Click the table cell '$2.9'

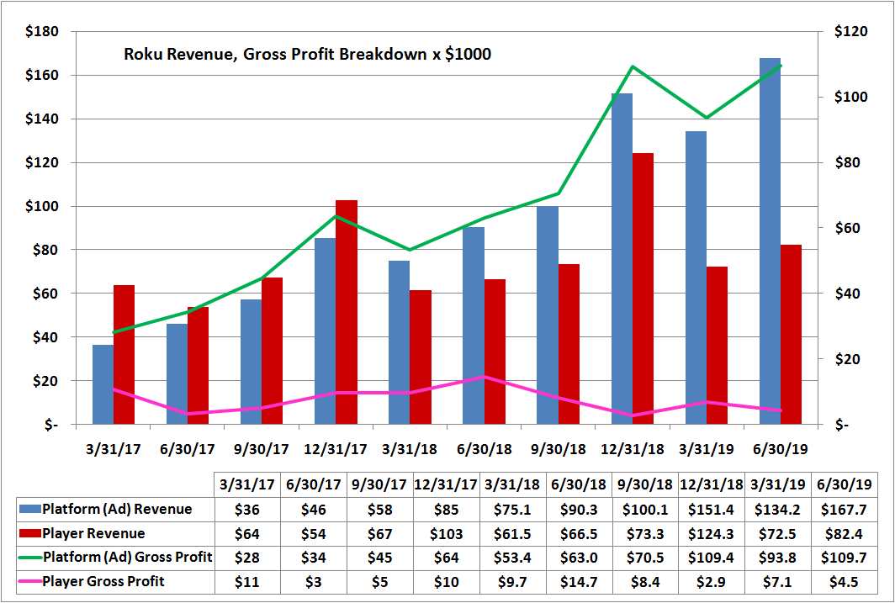711,582
